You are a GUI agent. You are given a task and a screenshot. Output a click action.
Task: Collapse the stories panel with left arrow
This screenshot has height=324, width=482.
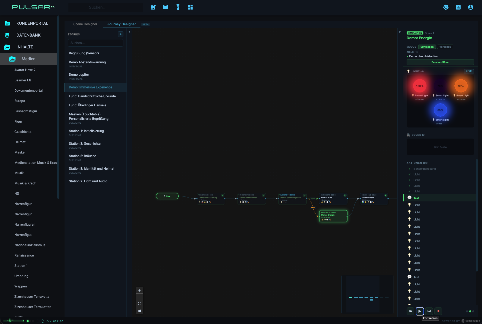[129, 32]
